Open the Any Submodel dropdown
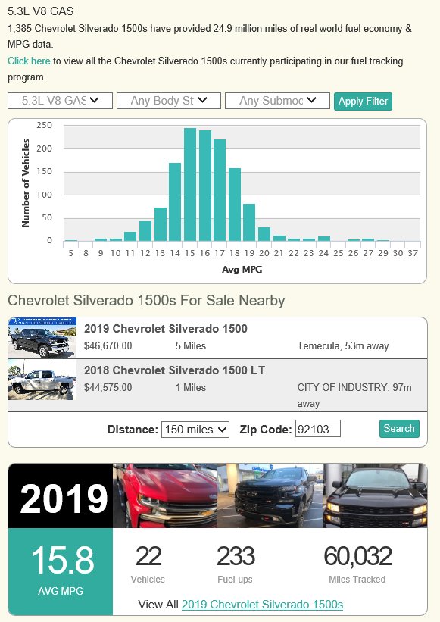The image size is (440, 622). click(277, 101)
